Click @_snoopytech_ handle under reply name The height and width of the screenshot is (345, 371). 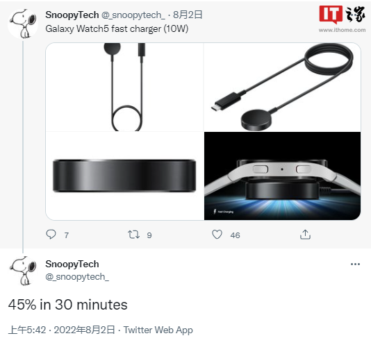[x=77, y=277]
